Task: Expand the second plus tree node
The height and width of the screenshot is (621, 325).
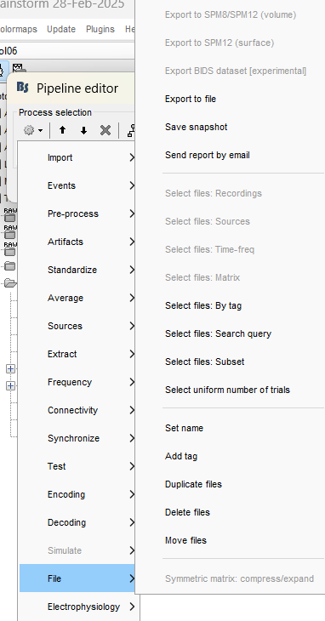Action: point(11,385)
